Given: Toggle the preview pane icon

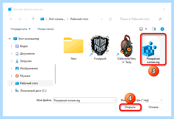Looking at the screenshot, I should pos(154,29).
